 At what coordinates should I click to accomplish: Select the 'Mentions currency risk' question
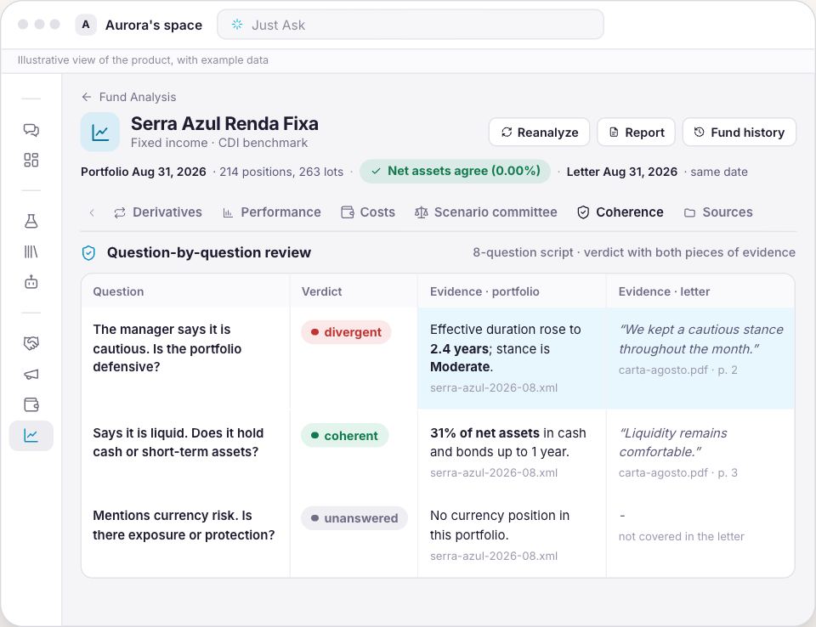click(x=184, y=525)
